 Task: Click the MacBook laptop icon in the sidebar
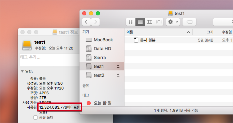click(89, 40)
